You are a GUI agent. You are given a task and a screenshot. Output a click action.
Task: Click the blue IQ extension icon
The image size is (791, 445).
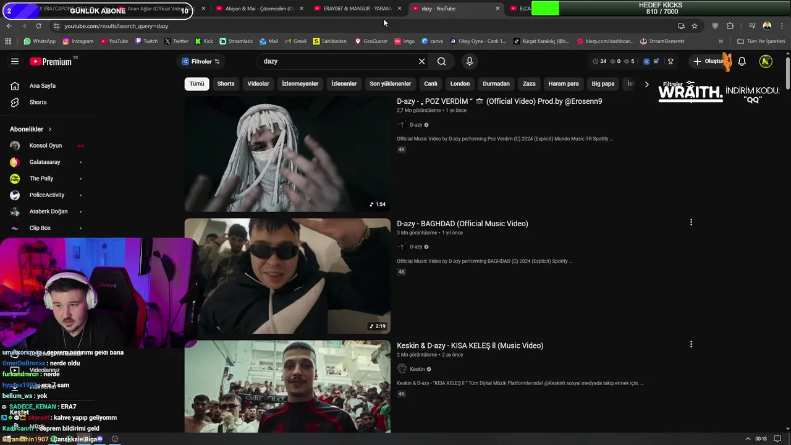646,61
